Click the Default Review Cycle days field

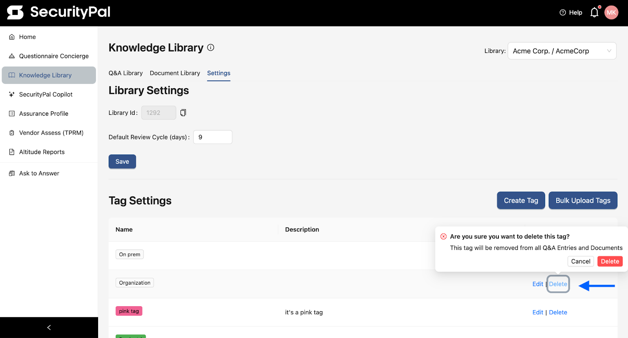213,137
